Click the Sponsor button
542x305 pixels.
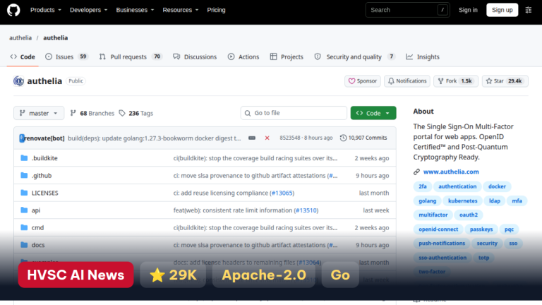(x=363, y=81)
